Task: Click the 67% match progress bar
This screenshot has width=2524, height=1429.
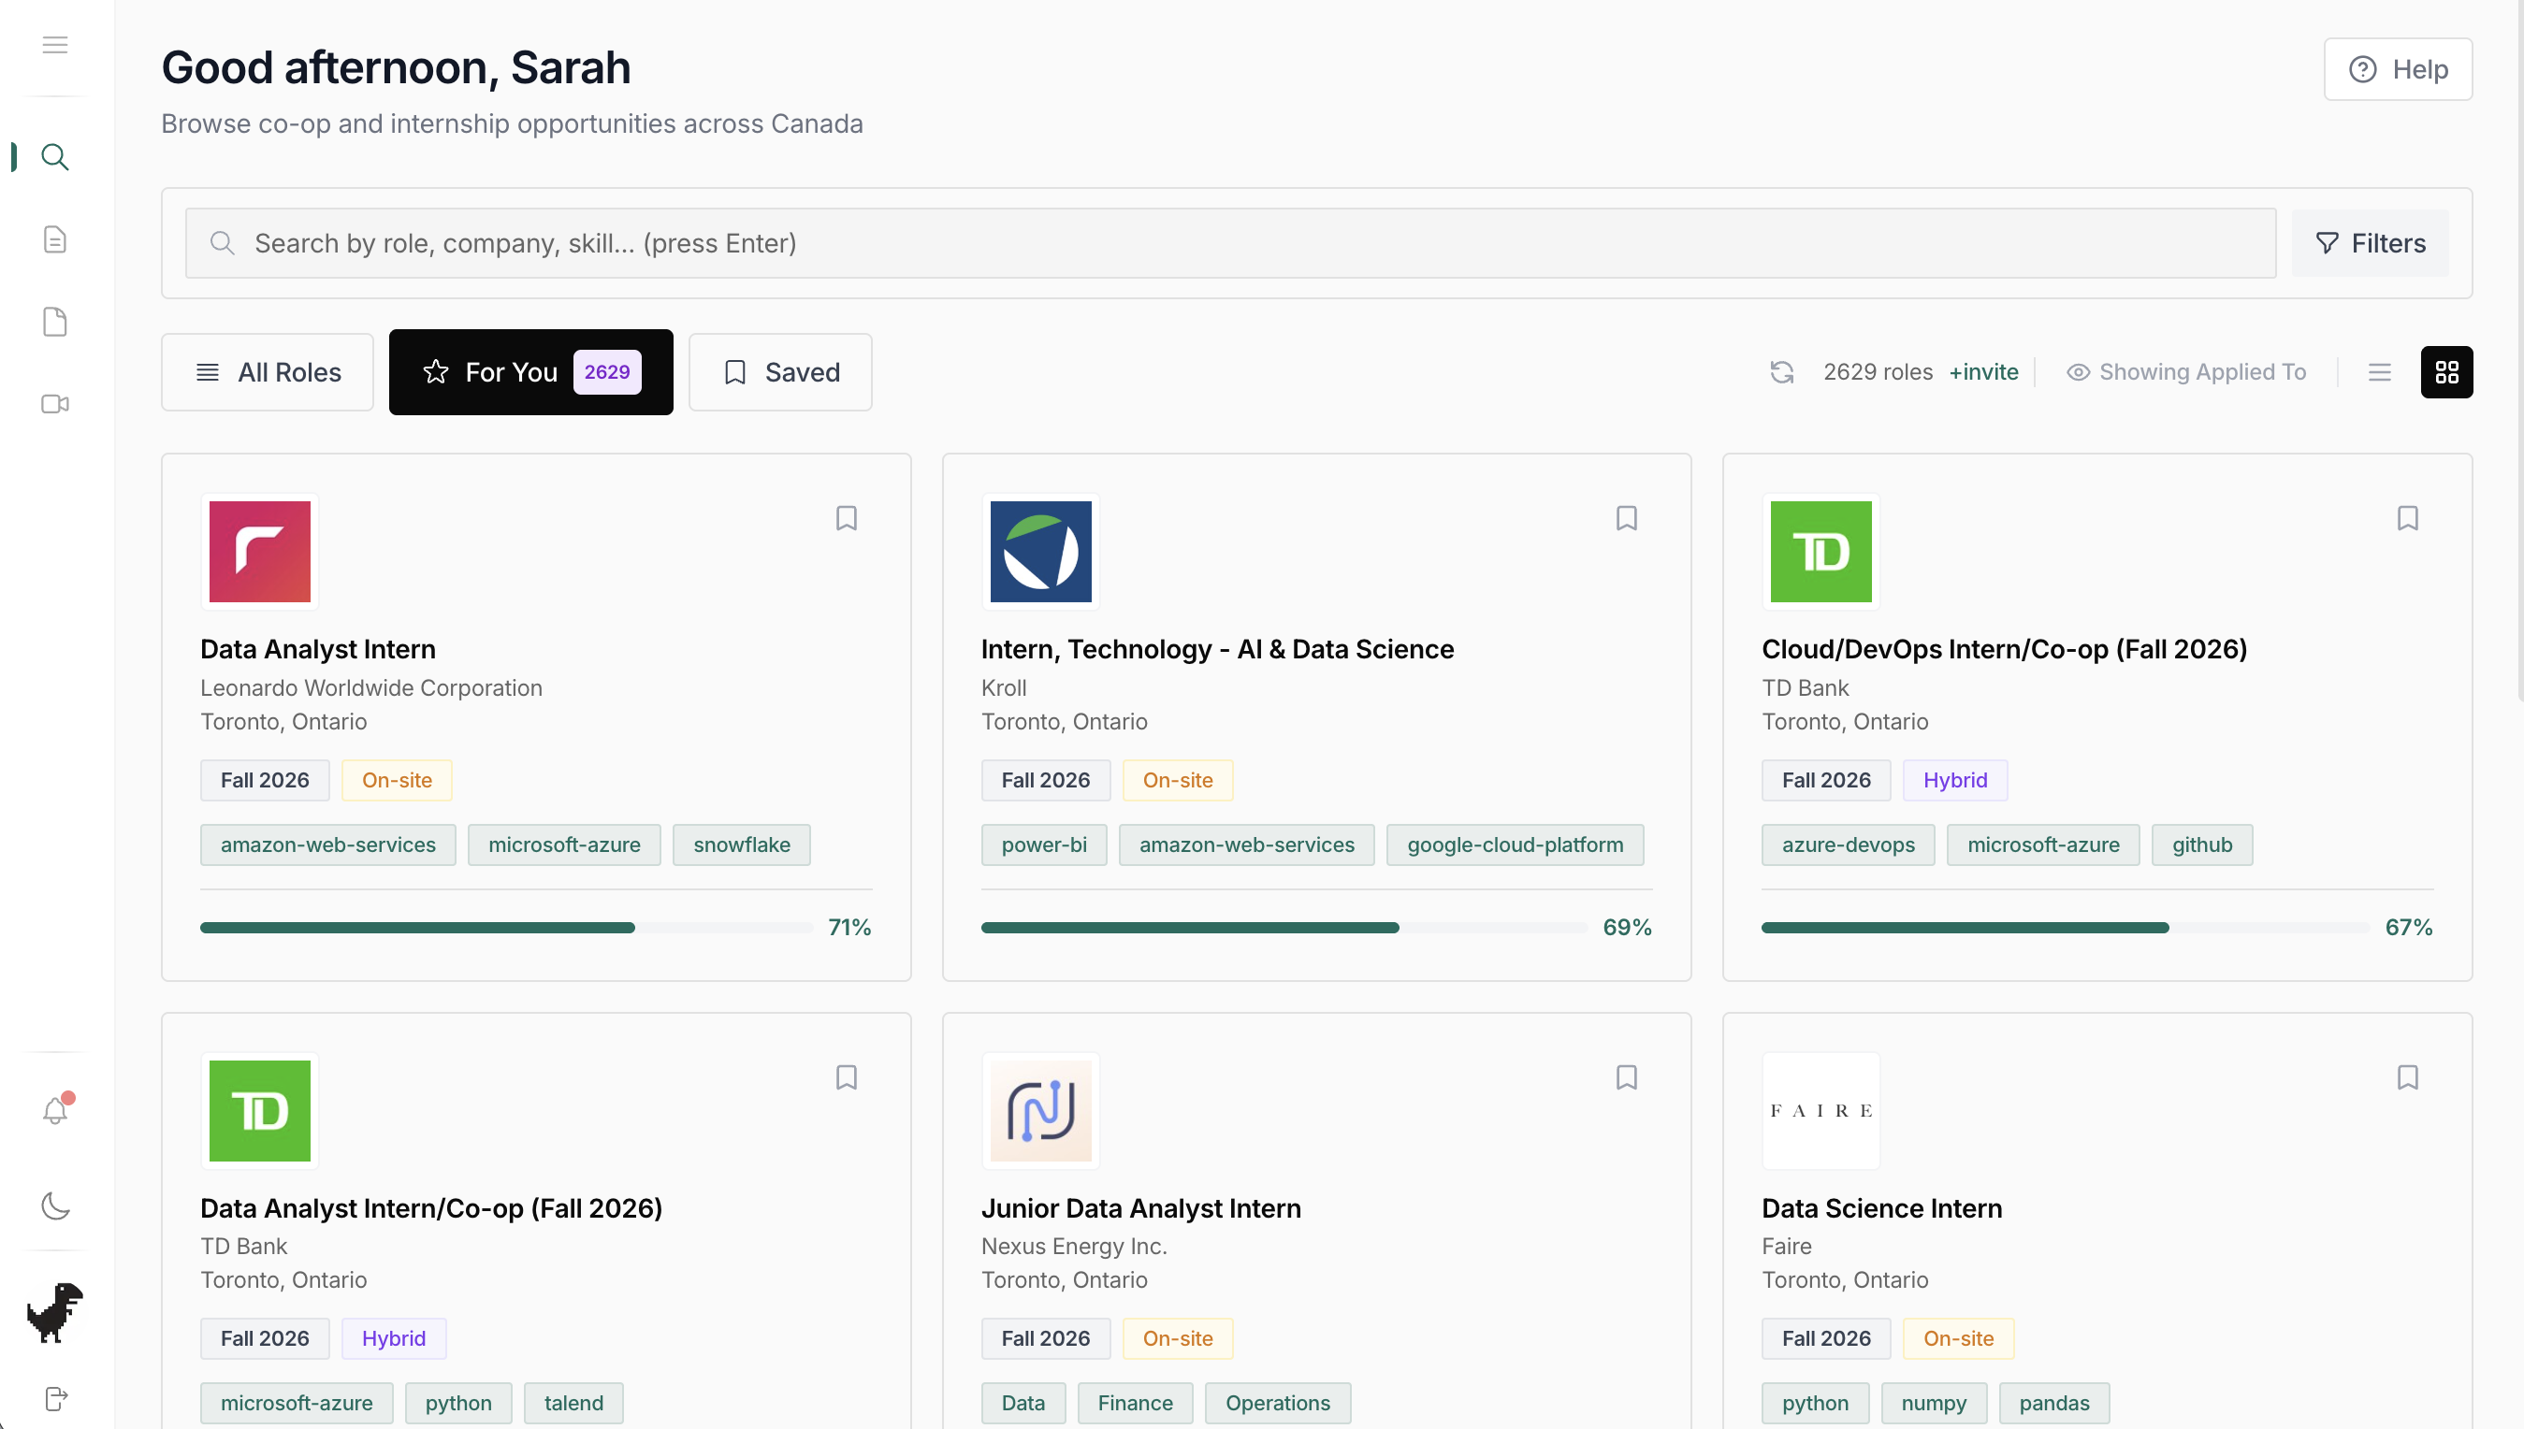Action: pyautogui.click(x=2066, y=928)
